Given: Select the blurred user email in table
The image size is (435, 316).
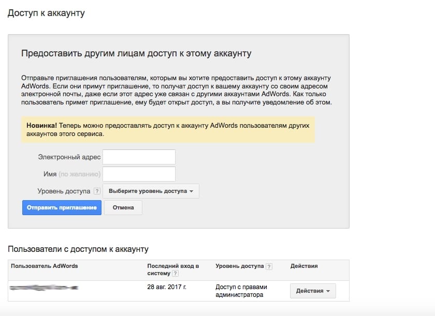Looking at the screenshot, I should pyautogui.click(x=44, y=288).
